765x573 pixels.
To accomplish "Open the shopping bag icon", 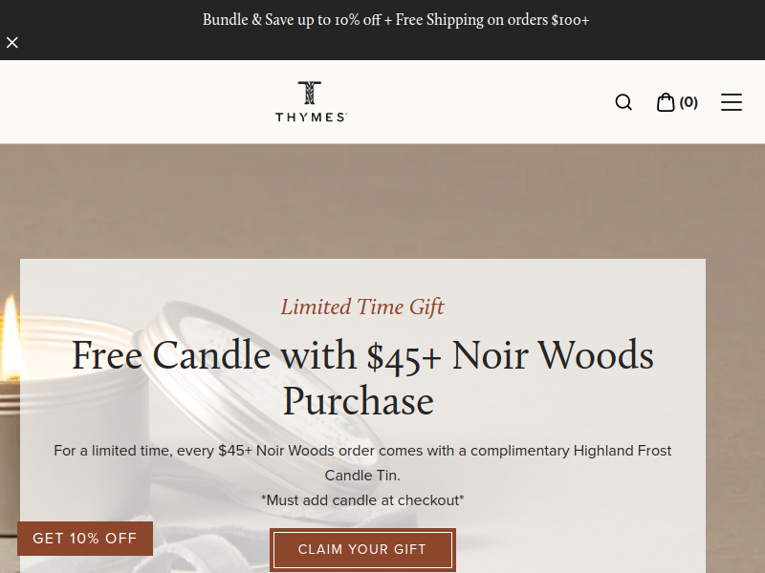I will pyautogui.click(x=666, y=102).
